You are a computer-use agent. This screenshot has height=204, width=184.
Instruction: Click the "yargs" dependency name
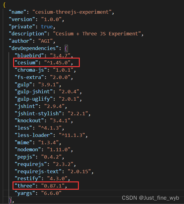pyautogui.click(x=25, y=193)
